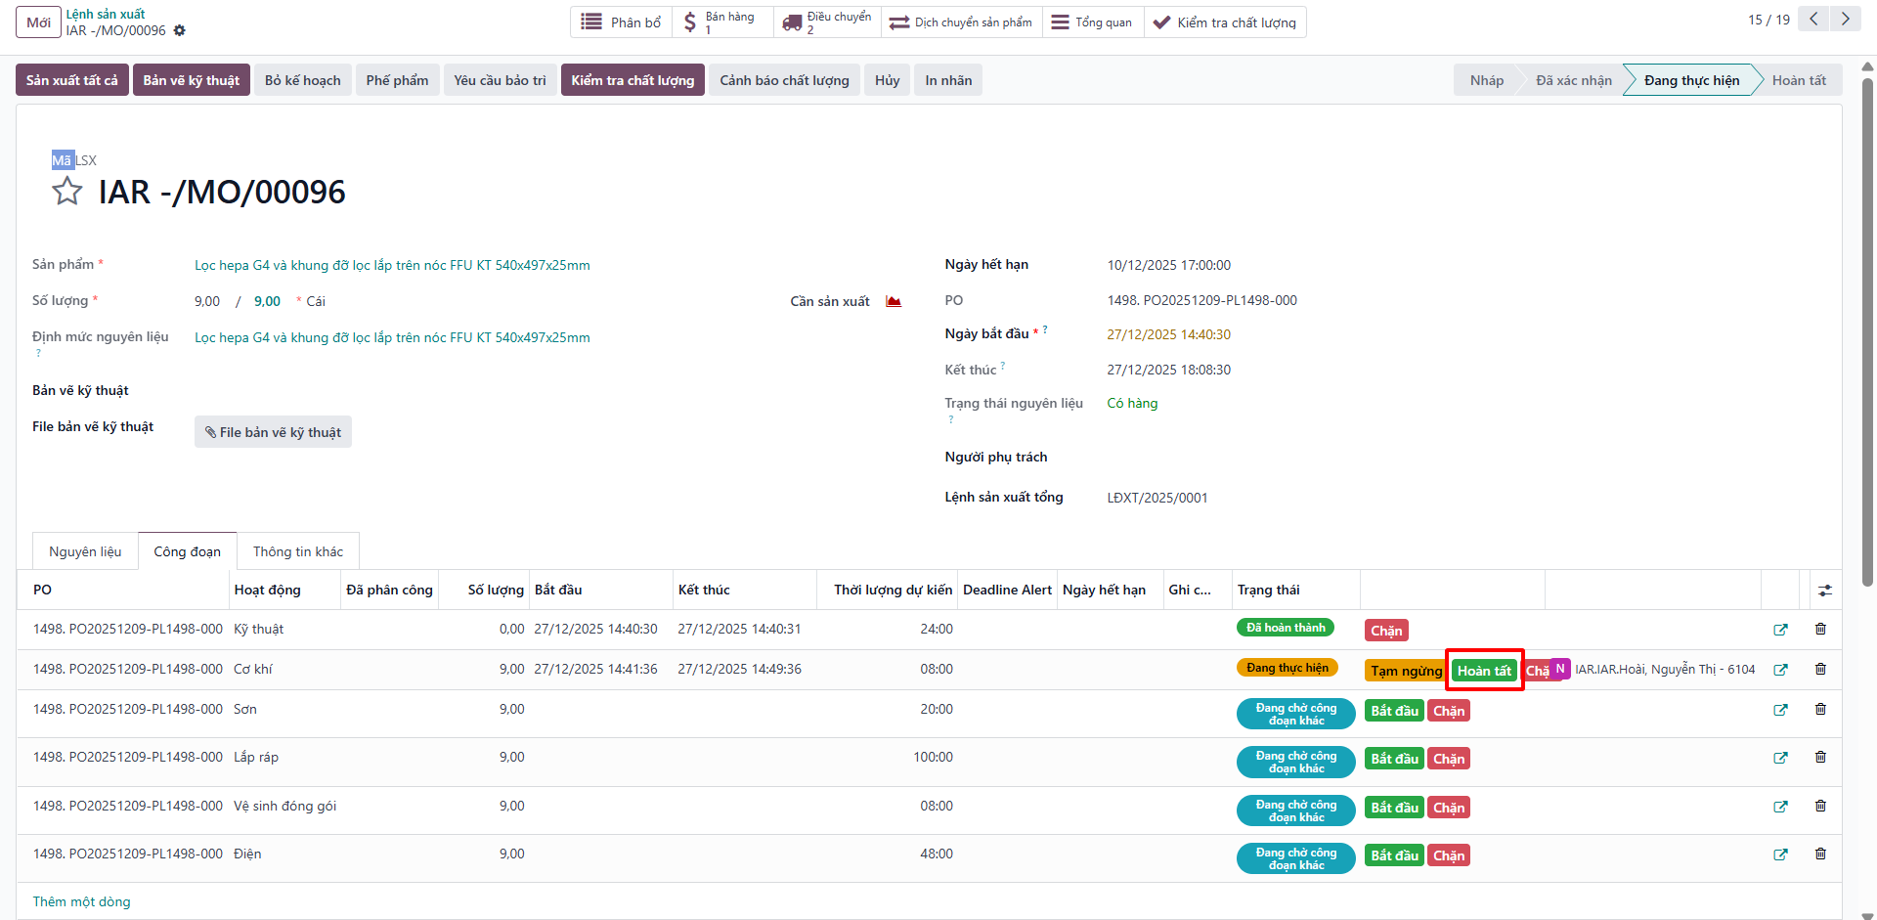Open external link icon for Điện row
1877x920 pixels.
[1780, 854]
